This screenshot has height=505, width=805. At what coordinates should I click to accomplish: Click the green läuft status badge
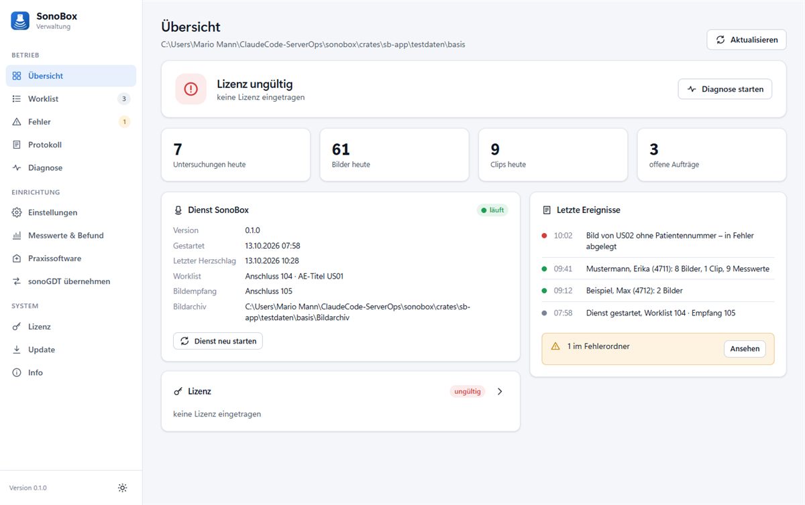pos(492,210)
